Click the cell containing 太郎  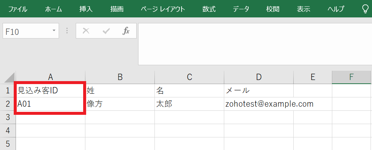[189, 104]
